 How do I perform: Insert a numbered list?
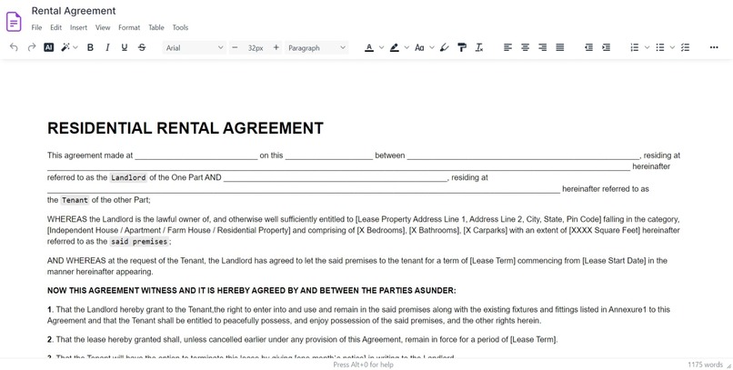pos(635,47)
